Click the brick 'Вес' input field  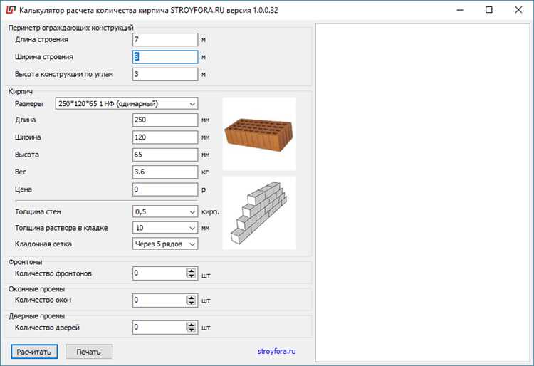[164, 172]
